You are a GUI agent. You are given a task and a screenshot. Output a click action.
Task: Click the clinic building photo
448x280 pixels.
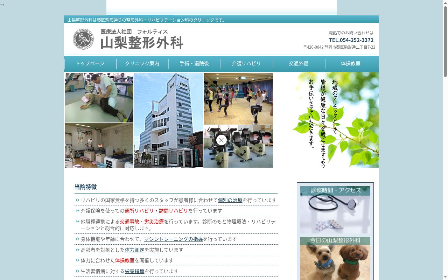168,120
